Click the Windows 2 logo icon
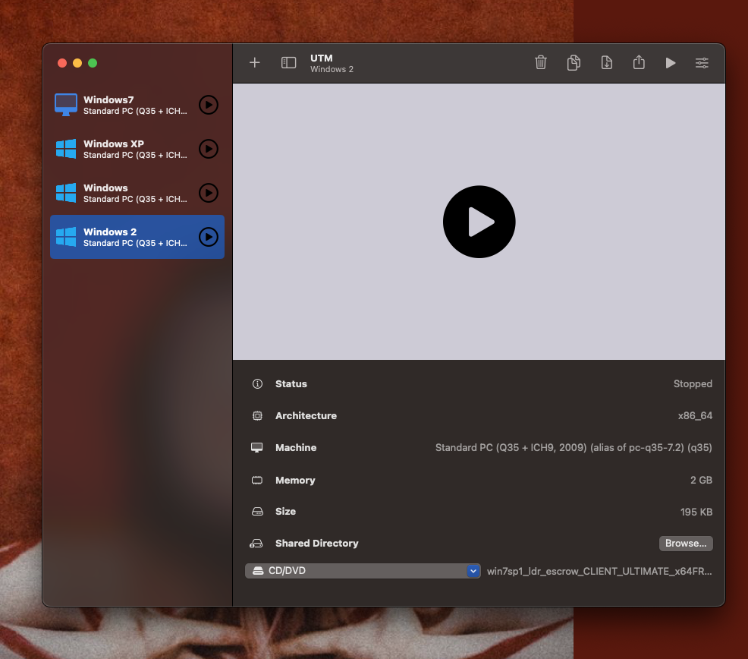748x659 pixels. [66, 237]
